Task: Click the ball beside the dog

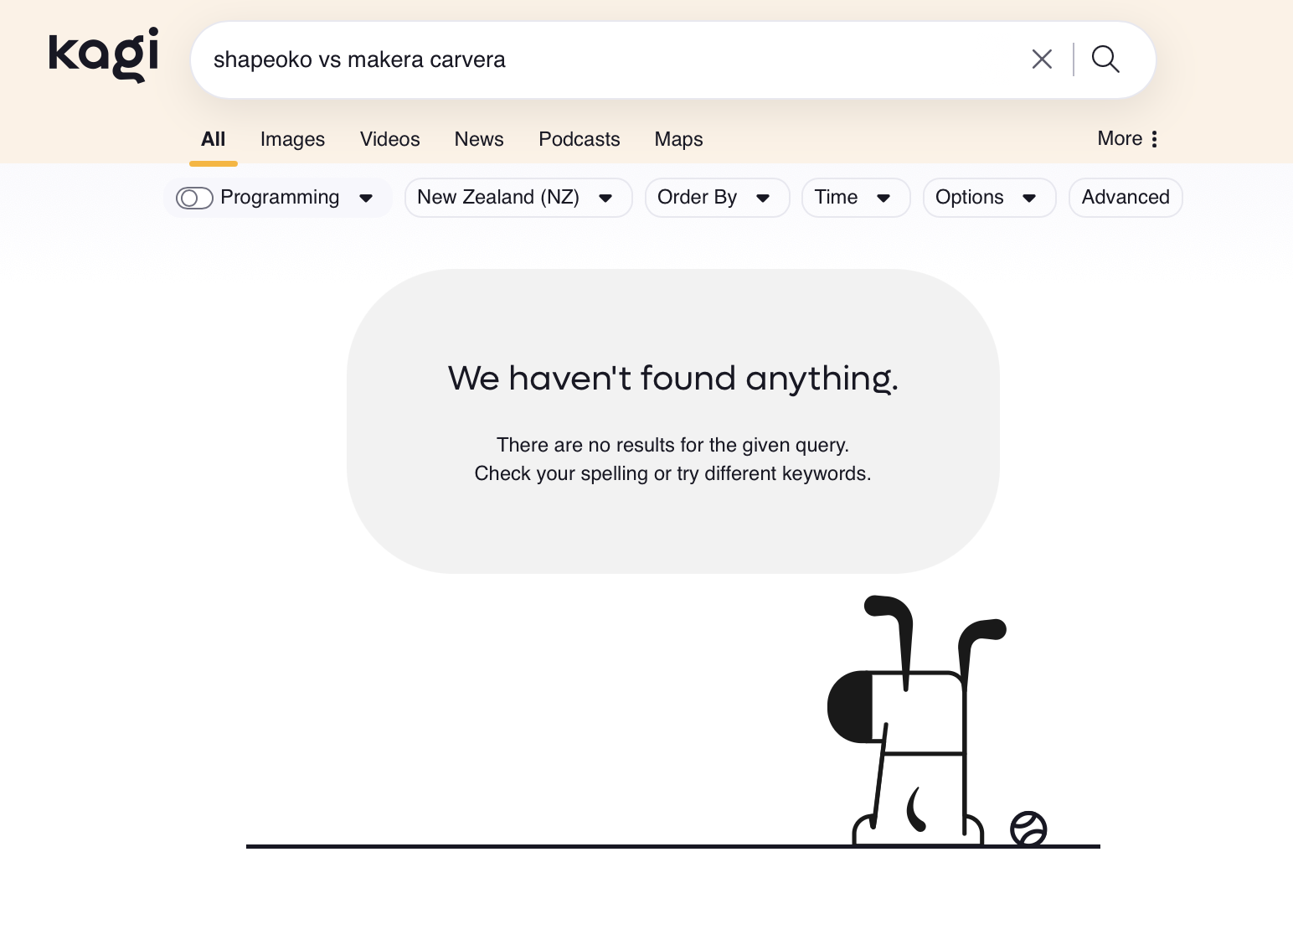Action: click(1028, 829)
